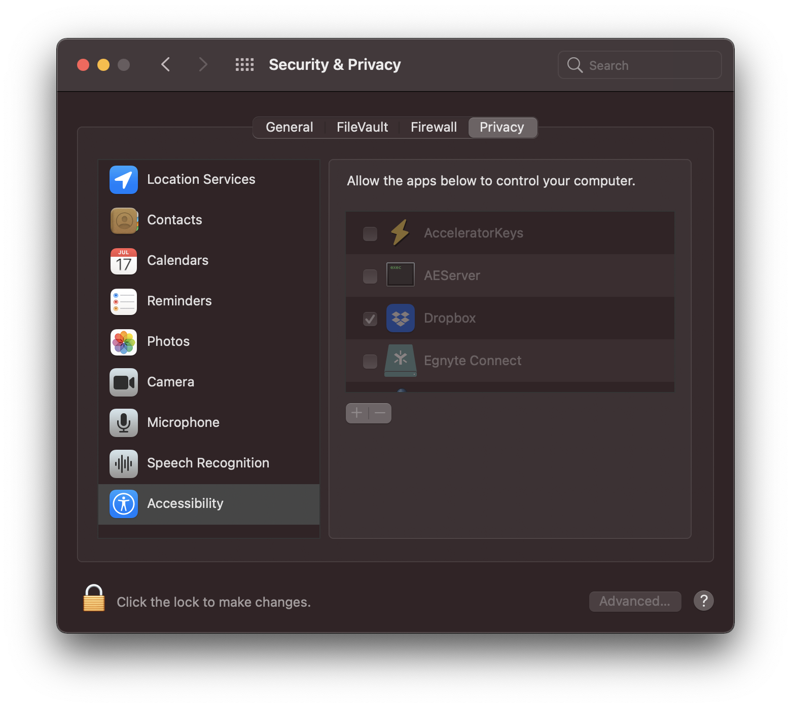Click the magnifying glass search icon
791x708 pixels.
pyautogui.click(x=574, y=65)
